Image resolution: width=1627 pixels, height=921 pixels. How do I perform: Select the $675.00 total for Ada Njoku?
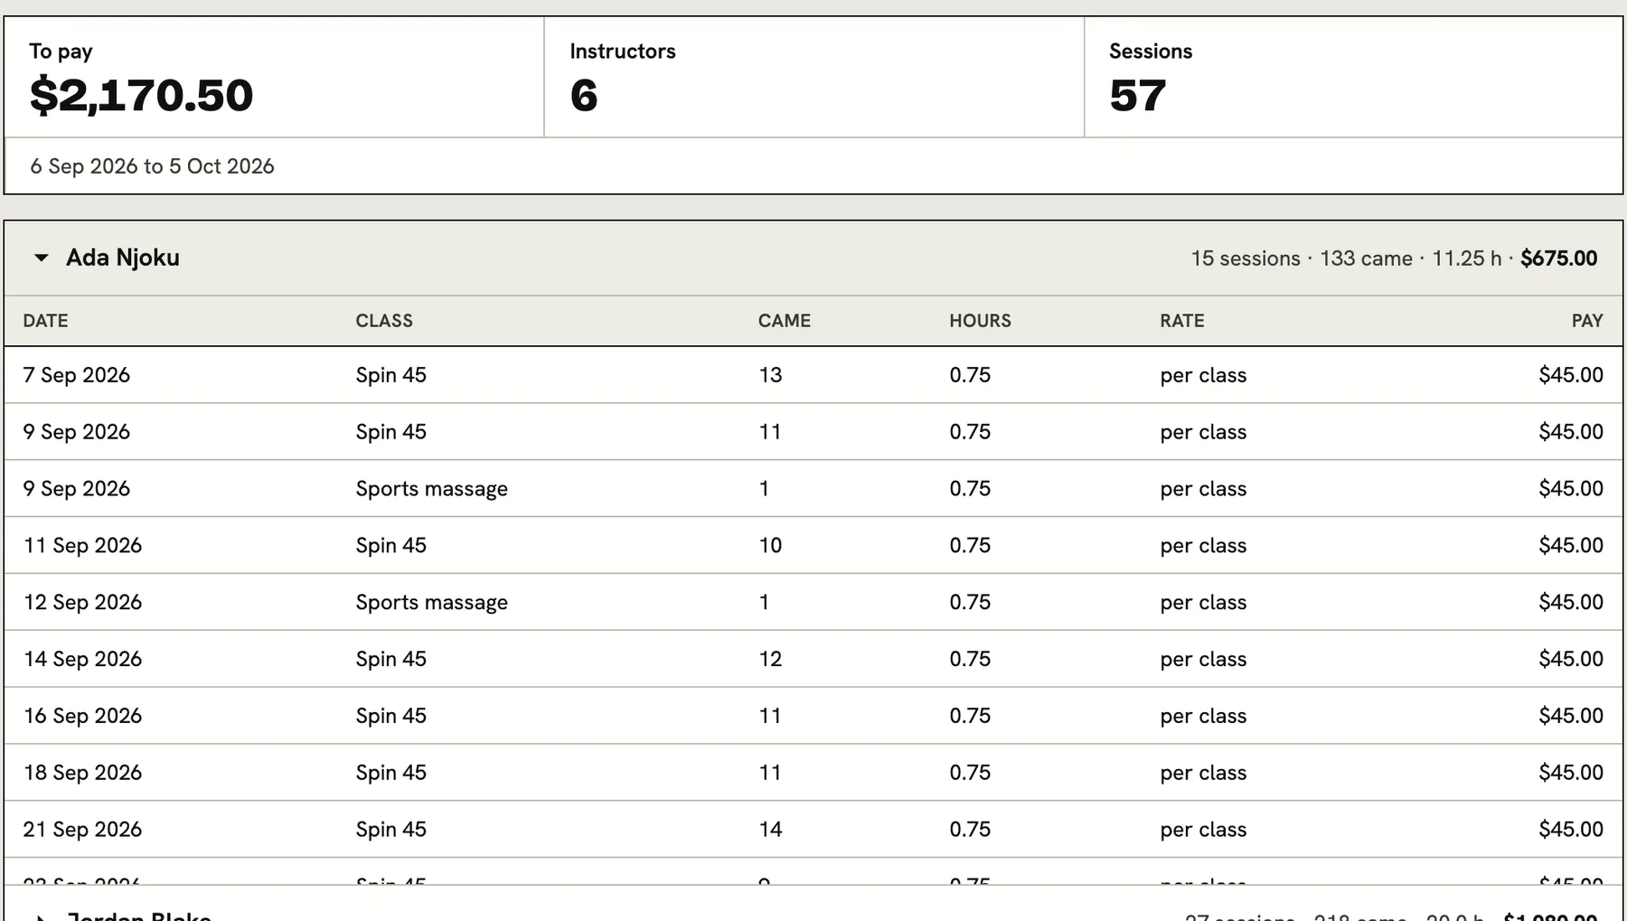[1558, 258]
